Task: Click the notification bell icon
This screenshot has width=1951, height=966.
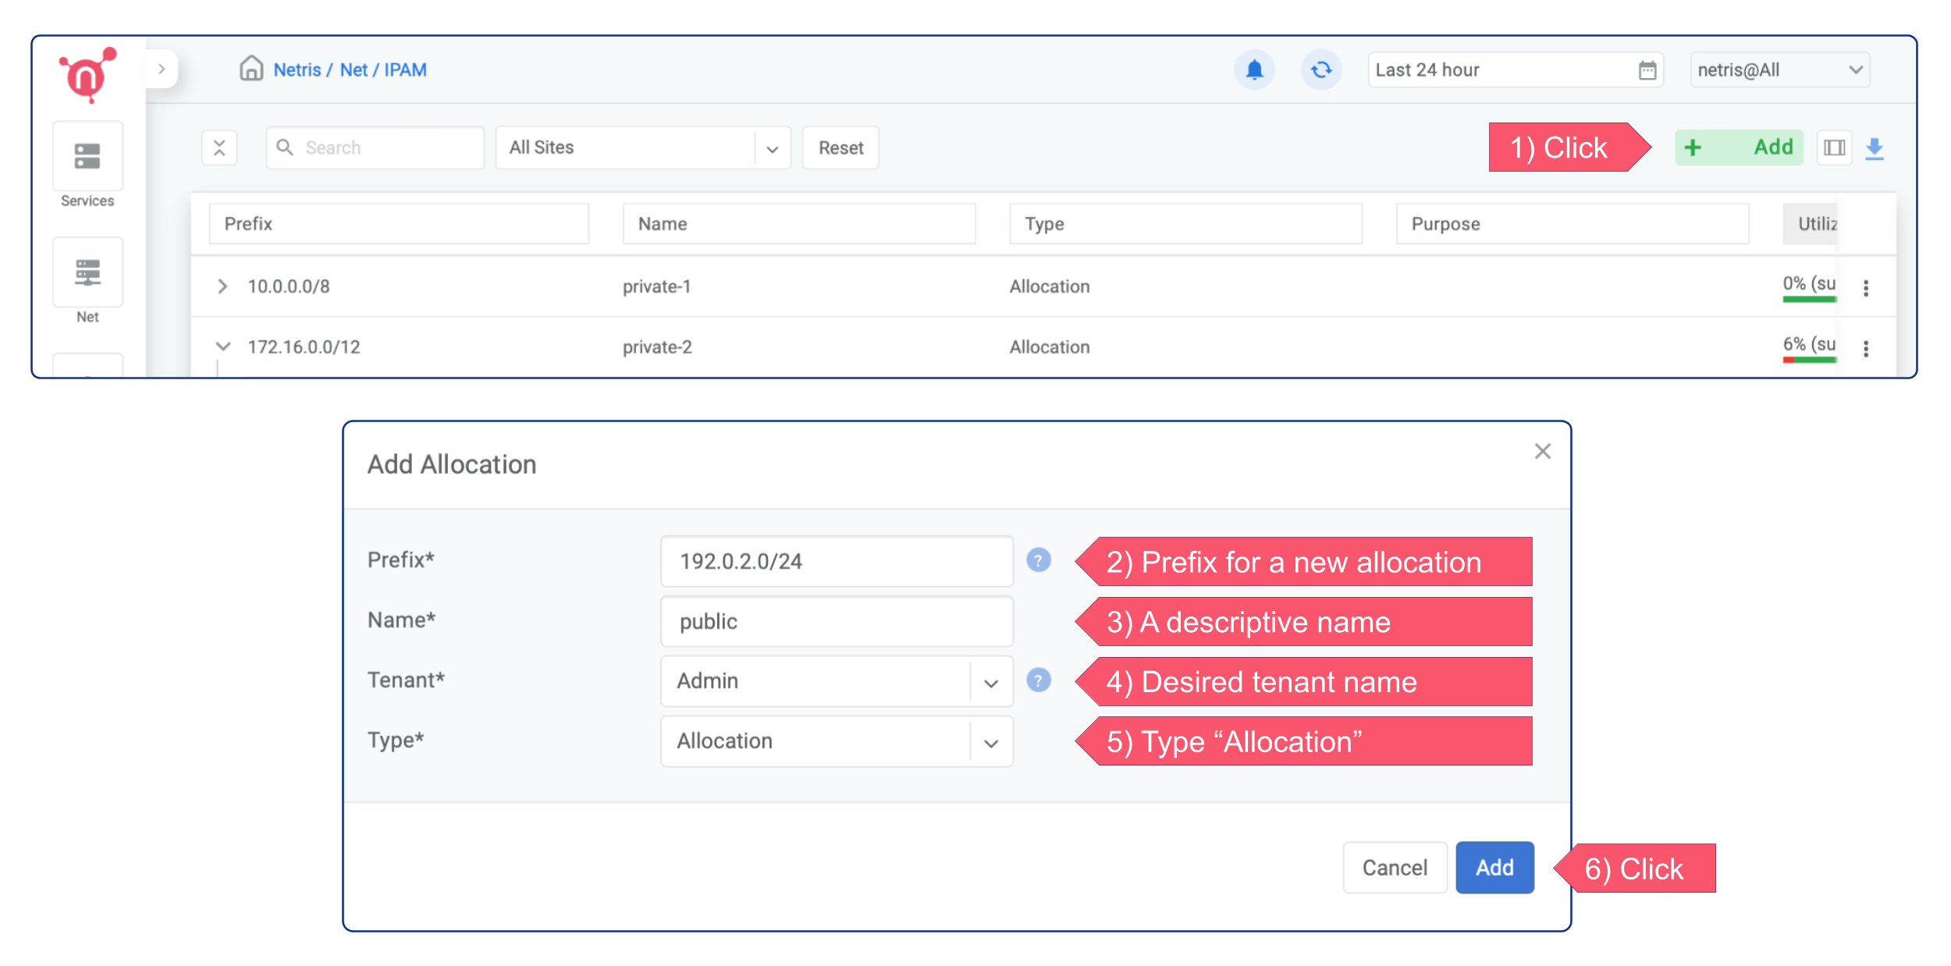Action: click(1256, 69)
